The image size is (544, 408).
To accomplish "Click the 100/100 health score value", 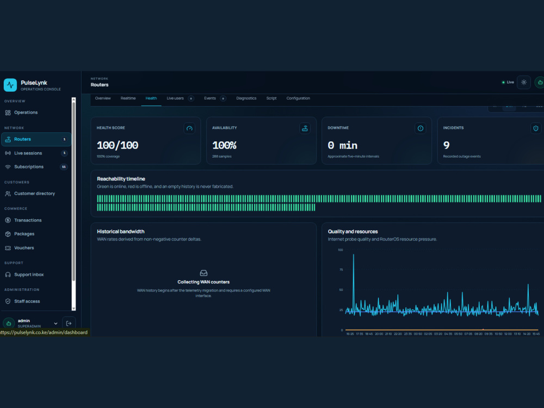I will [118, 145].
